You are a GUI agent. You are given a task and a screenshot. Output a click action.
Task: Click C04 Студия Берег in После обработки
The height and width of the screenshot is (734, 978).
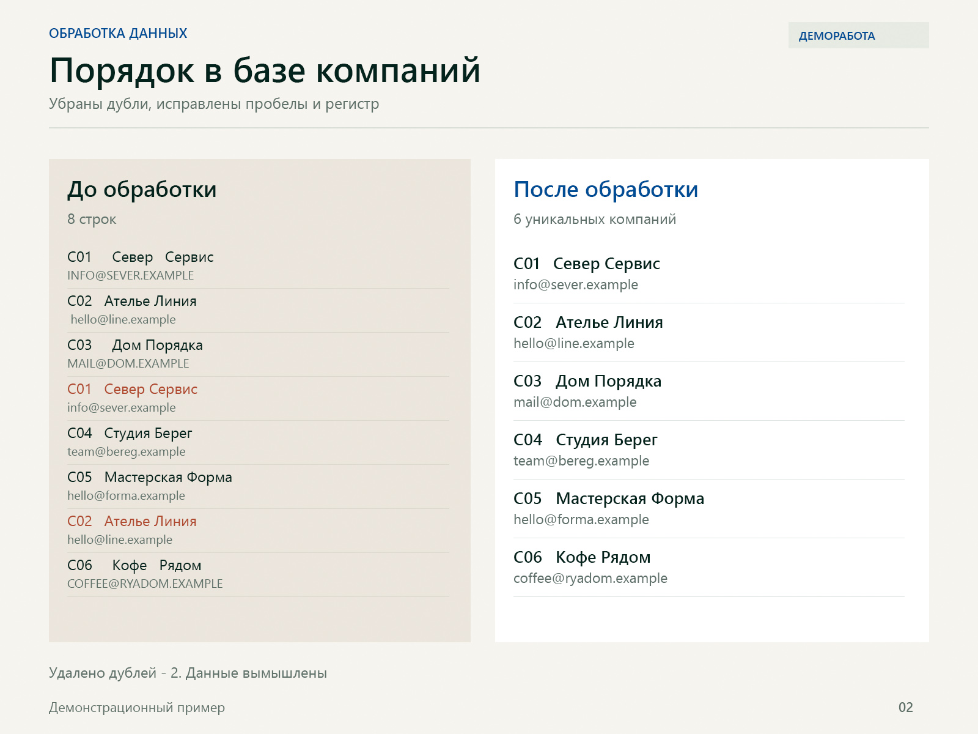(586, 440)
